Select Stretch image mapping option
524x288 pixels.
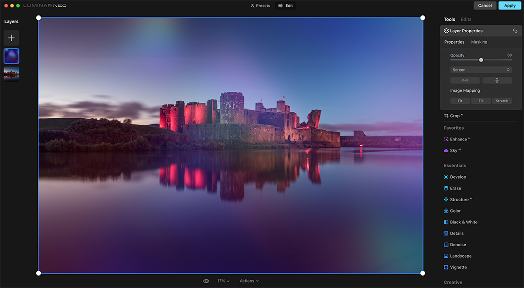(x=502, y=101)
